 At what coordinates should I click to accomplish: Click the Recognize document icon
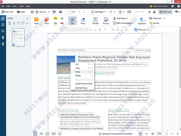(120, 12)
